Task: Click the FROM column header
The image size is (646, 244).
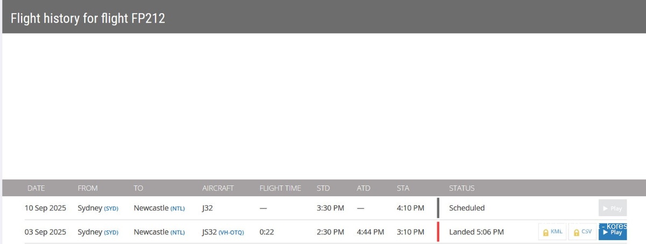Action: [x=88, y=188]
